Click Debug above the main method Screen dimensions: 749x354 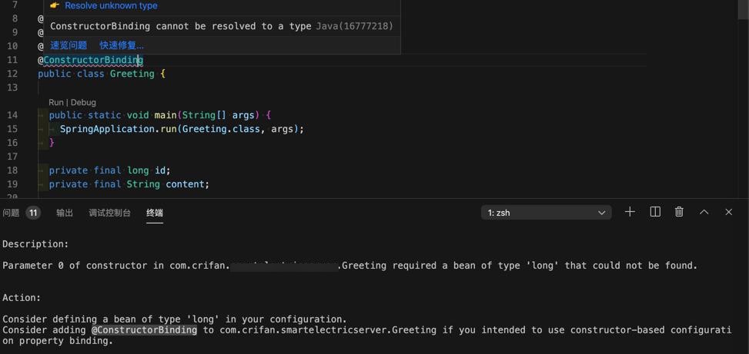(83, 102)
